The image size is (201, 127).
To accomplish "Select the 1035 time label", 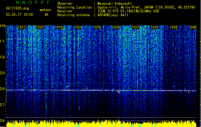I will [x=97, y=27].
